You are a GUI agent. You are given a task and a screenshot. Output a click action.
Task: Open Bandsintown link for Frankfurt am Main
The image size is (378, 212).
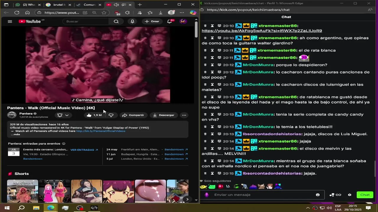(176, 150)
